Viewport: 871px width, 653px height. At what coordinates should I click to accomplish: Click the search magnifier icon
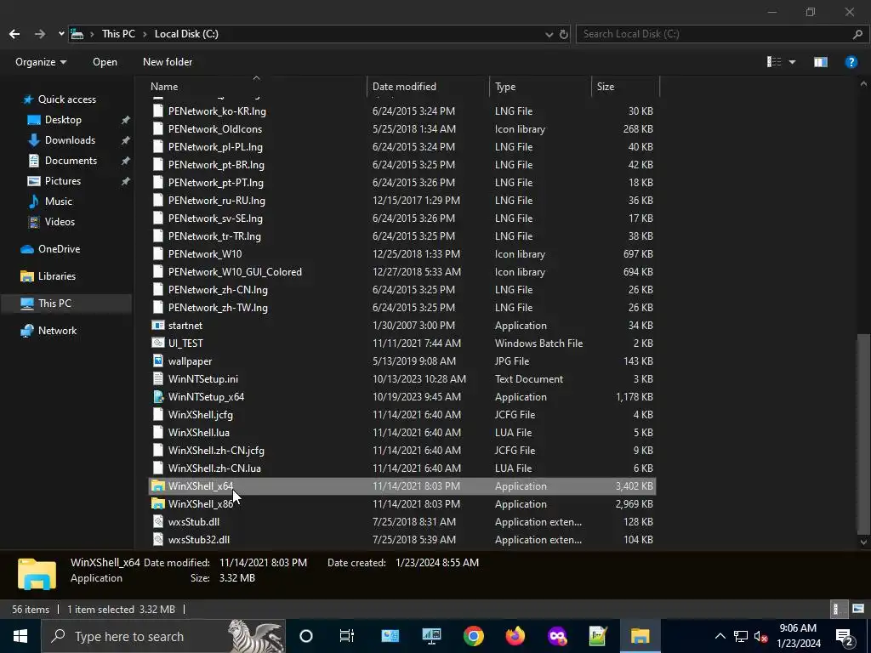click(x=857, y=34)
